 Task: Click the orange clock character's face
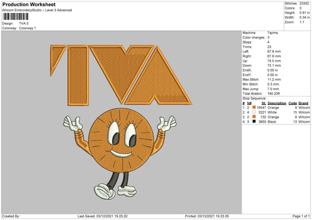click(x=121, y=140)
